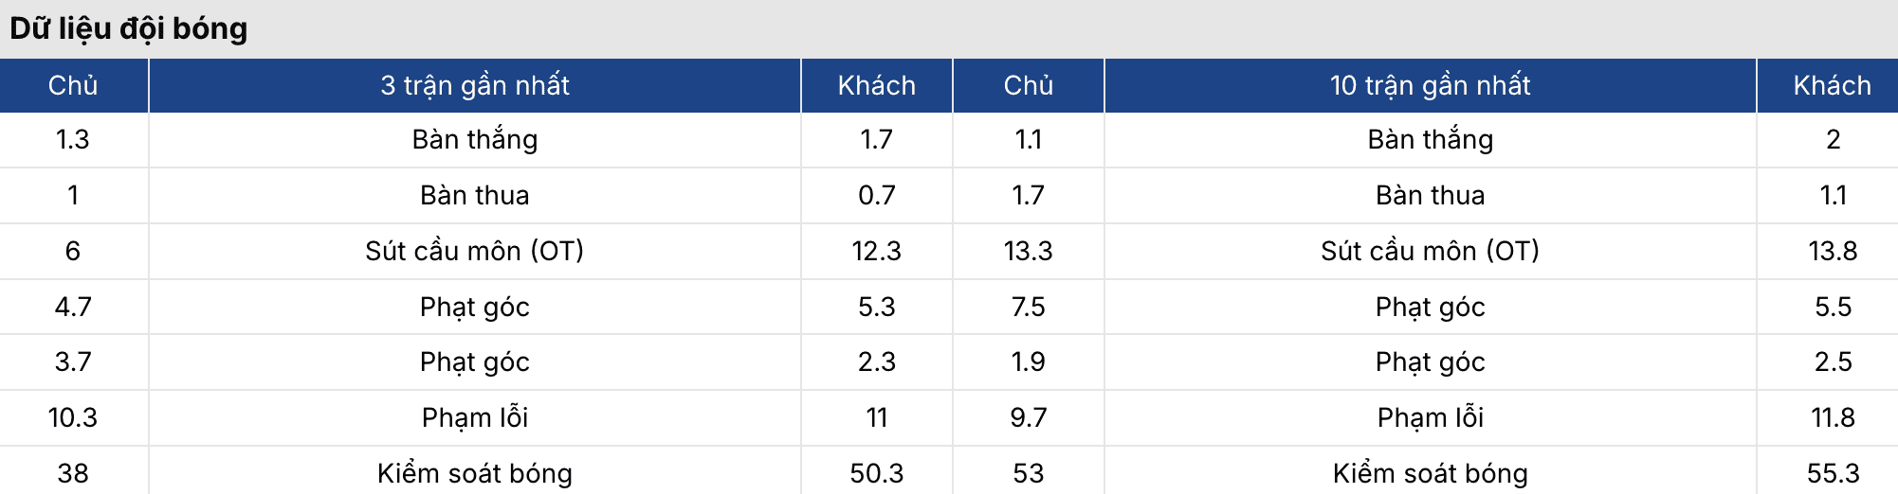This screenshot has width=1898, height=494.
Task: Select the "3 trận gần nhất" column header
Action: coord(475,85)
